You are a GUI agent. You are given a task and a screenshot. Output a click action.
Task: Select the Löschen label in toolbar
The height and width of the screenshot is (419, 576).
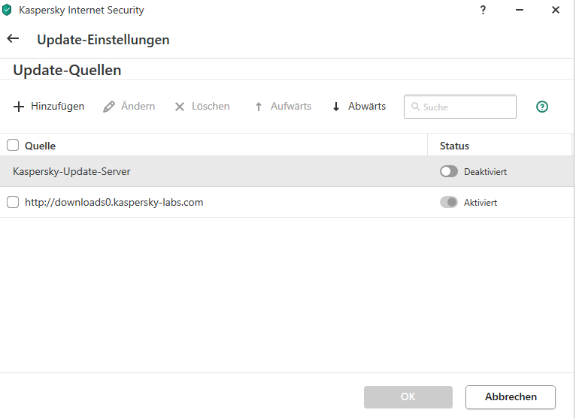tap(211, 107)
